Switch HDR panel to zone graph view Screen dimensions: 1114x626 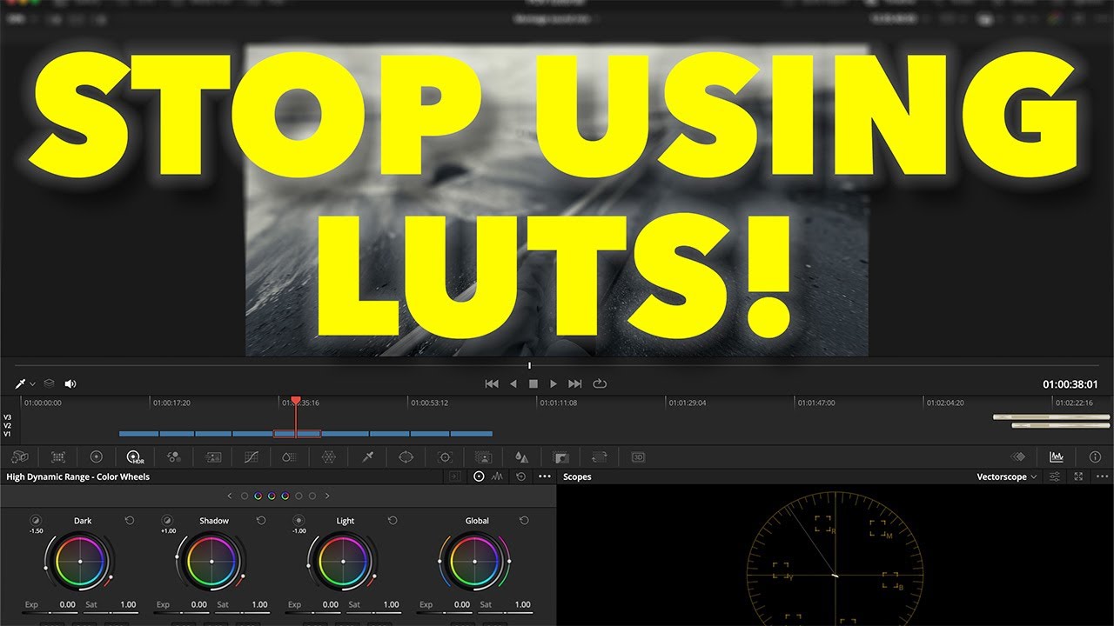[498, 476]
